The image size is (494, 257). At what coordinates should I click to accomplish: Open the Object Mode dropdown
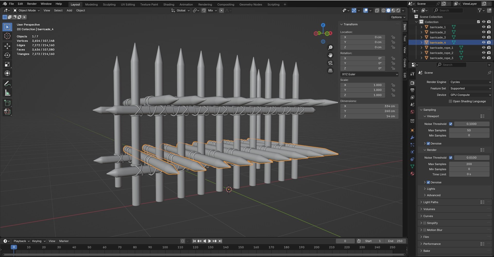pos(27,11)
